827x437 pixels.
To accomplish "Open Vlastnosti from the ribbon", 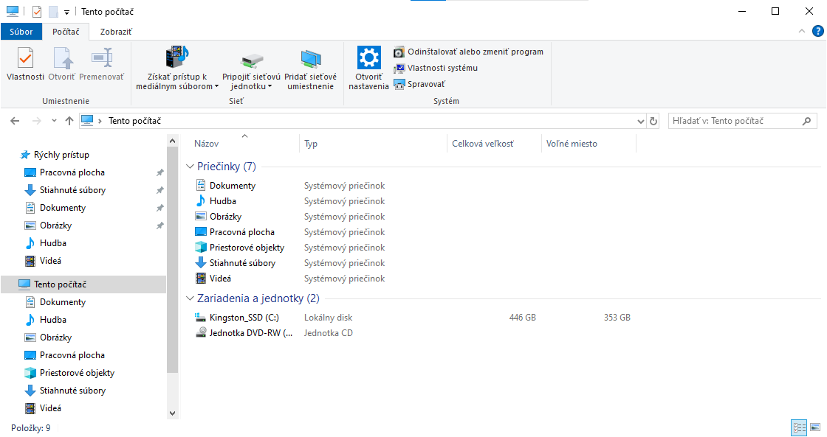I will (24, 65).
